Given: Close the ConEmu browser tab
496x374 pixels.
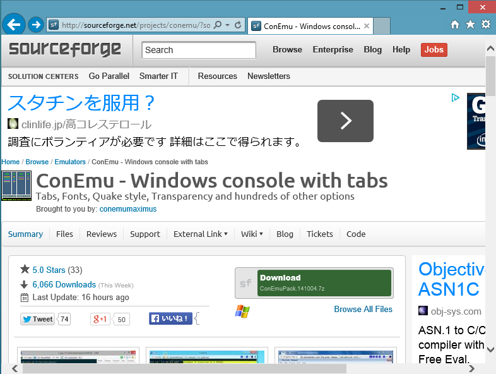Looking at the screenshot, I should [366, 26].
